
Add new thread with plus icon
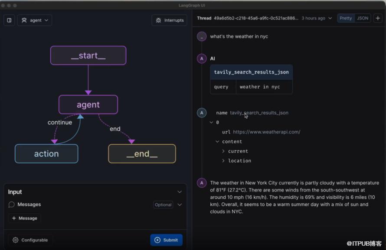point(377,18)
